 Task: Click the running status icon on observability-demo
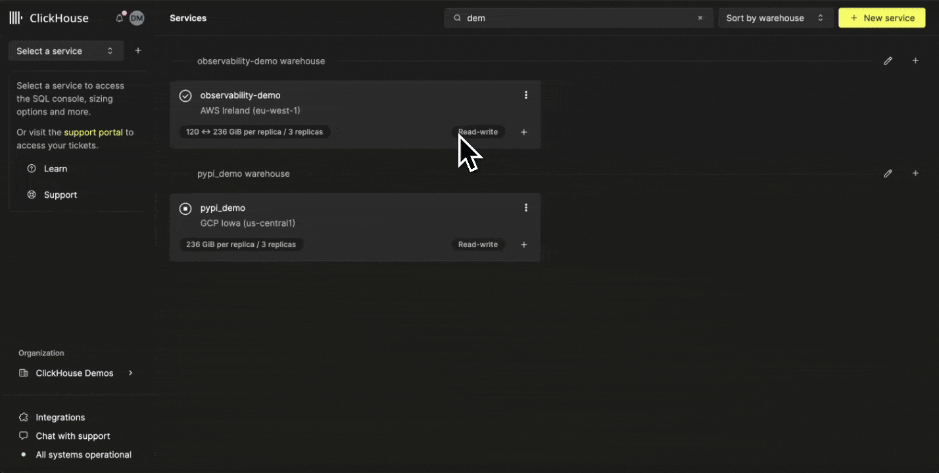tap(185, 96)
